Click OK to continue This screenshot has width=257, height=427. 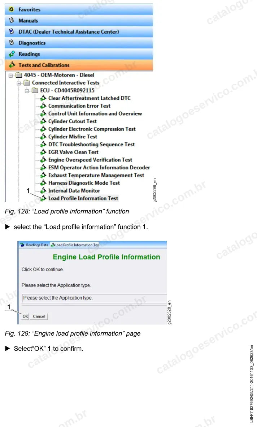coord(25,316)
